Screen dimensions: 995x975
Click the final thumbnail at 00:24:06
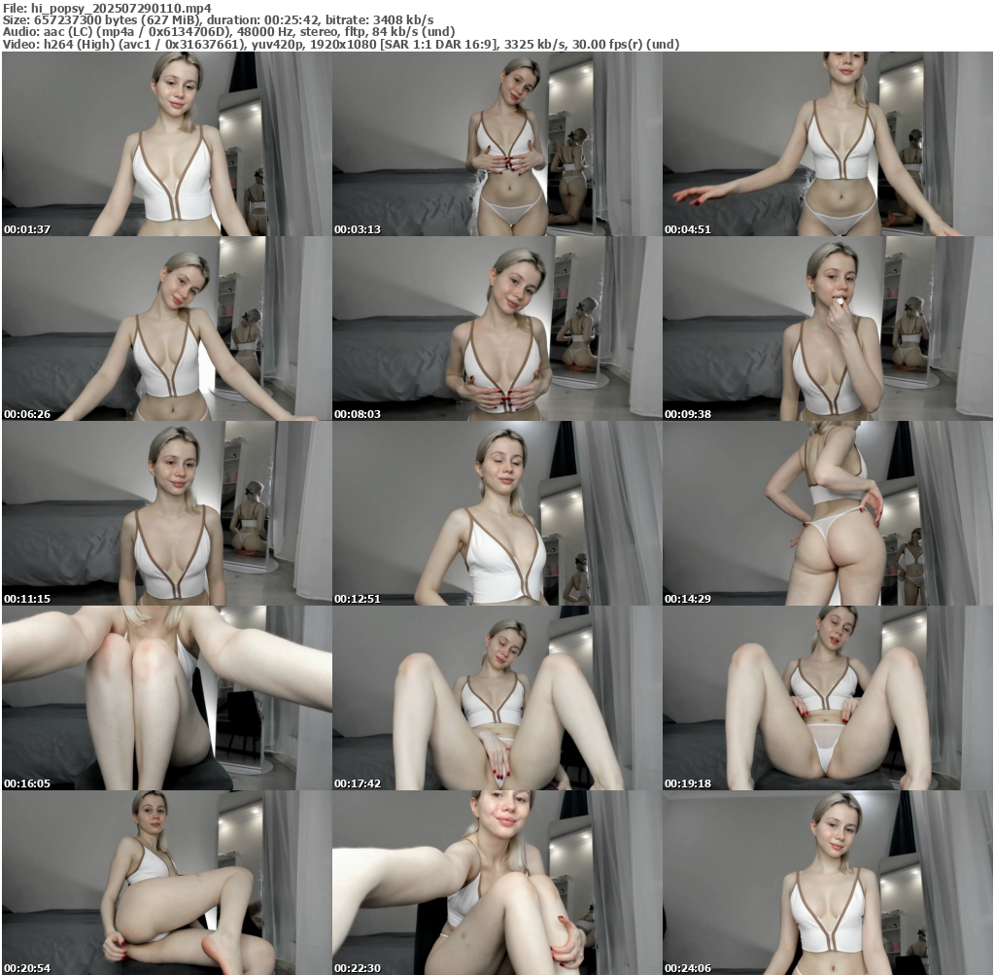tap(827, 883)
